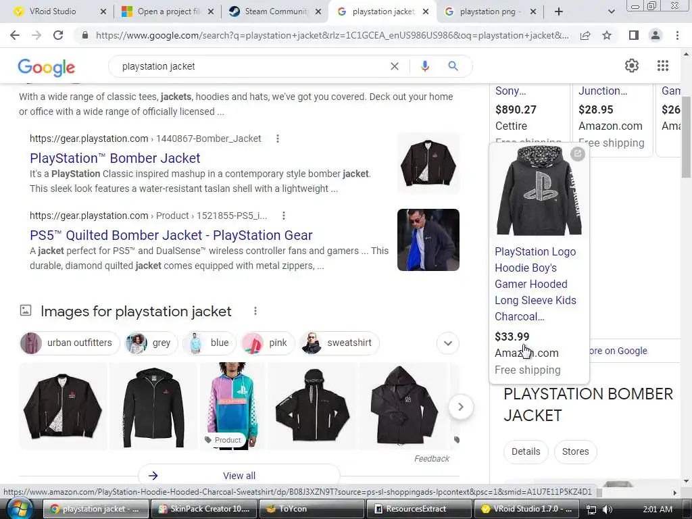Open Google quick settings gear

tap(632, 66)
